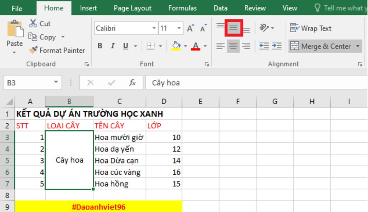The image size is (368, 212).
Task: Open the borders dropdown arrow
Action: tap(161, 46)
